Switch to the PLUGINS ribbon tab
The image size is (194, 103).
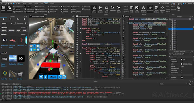tap(52, 4)
